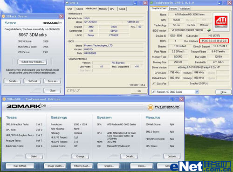Image resolution: width=233 pixels, height=172 pixels.
Task: Click Options button under Results
Action: (172, 156)
